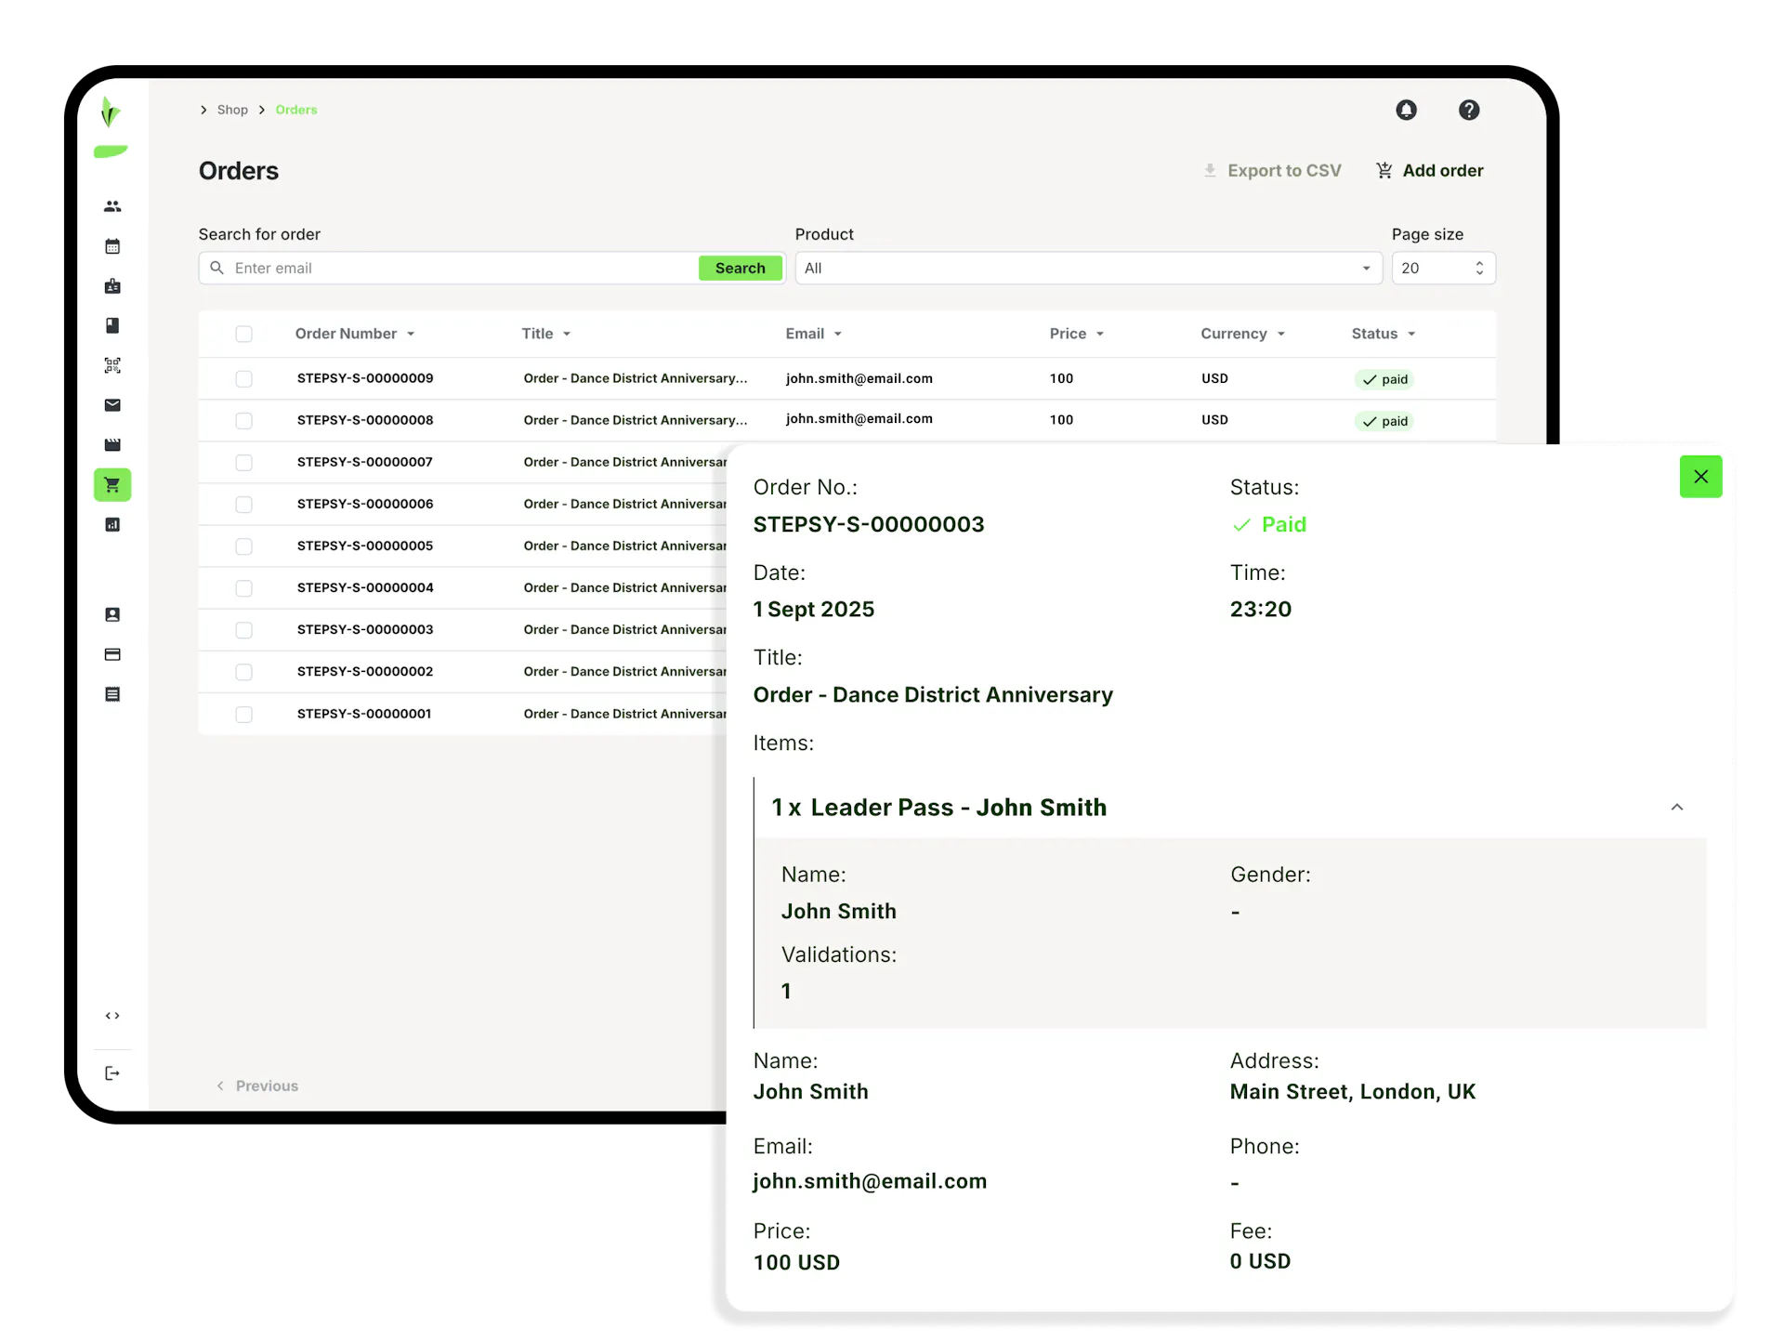Collapse the Leader Pass - John Smith item
1784x1342 pixels.
point(1677,807)
